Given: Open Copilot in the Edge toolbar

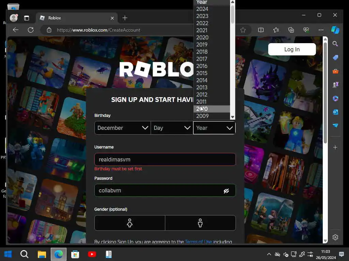Looking at the screenshot, I should [335, 30].
